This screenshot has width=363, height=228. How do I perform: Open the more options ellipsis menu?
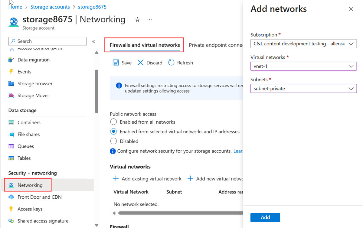[149, 20]
